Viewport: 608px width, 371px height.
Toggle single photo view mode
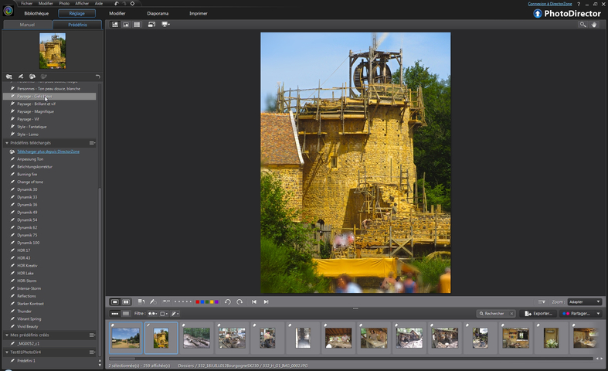tap(115, 301)
